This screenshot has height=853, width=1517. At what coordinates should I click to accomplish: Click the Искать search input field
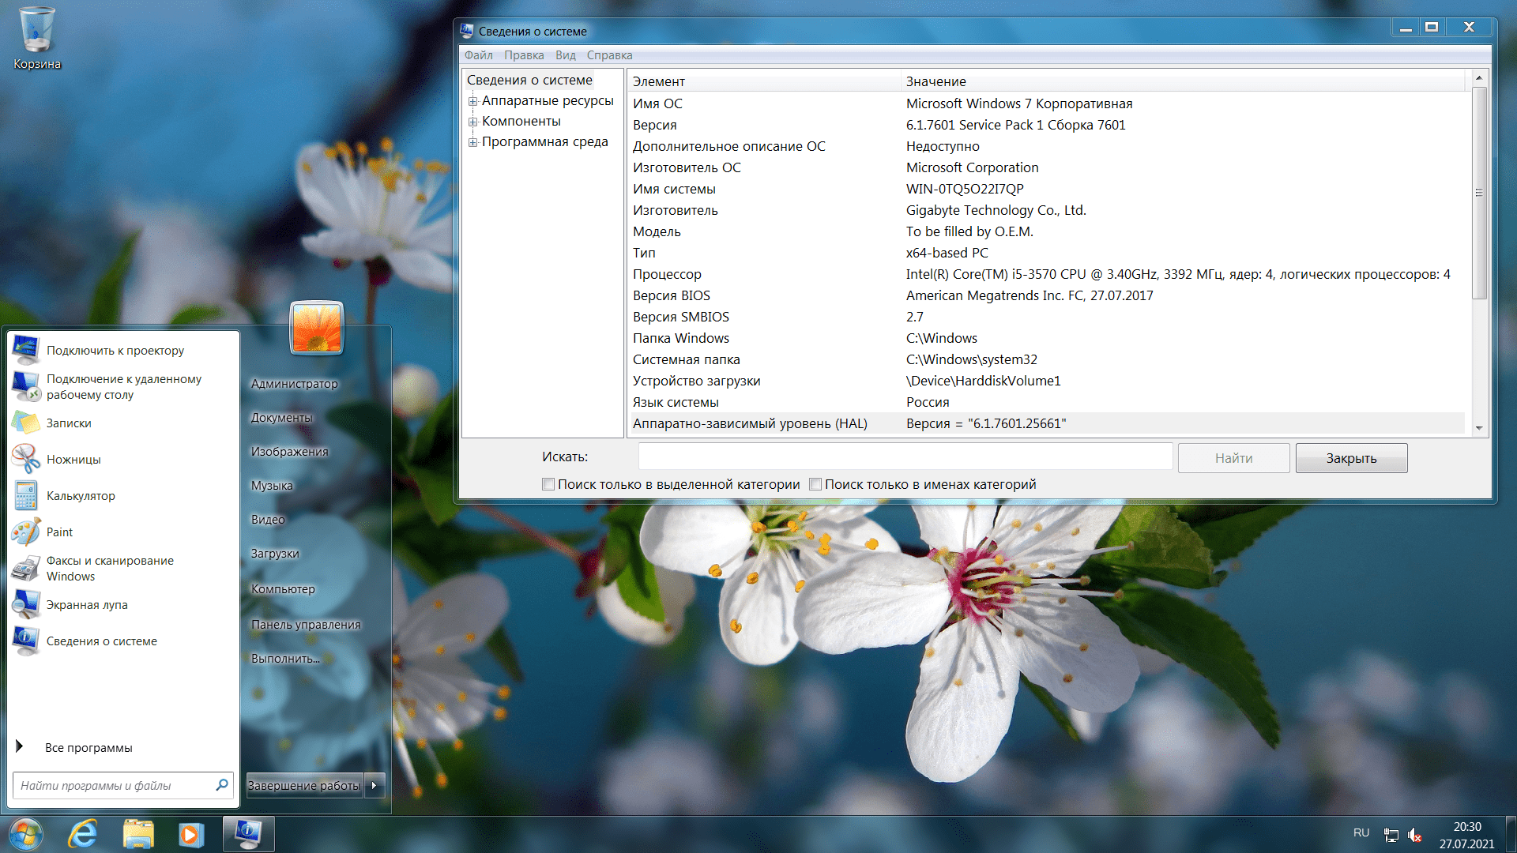pyautogui.click(x=905, y=457)
